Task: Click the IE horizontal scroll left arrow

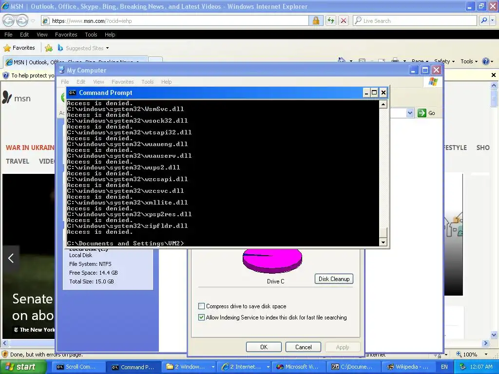Action: pos(4,343)
